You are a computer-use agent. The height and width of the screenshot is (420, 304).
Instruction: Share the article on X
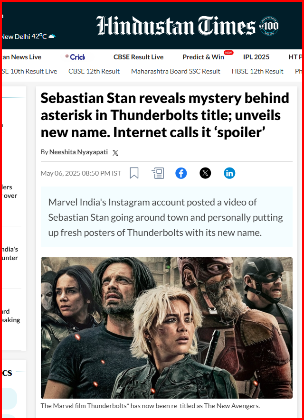pyautogui.click(x=205, y=173)
